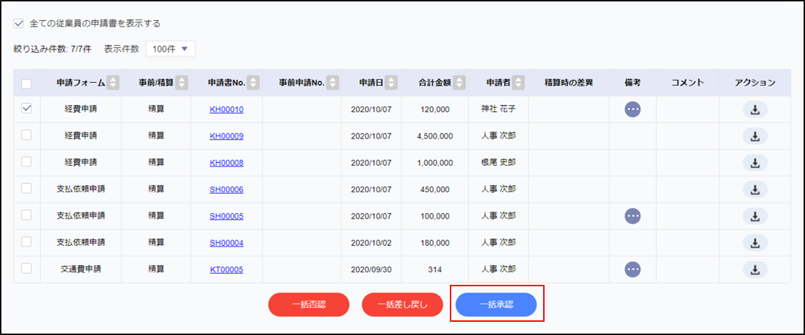Click the 交通費申請 form cell
The image size is (805, 335).
pos(81,270)
